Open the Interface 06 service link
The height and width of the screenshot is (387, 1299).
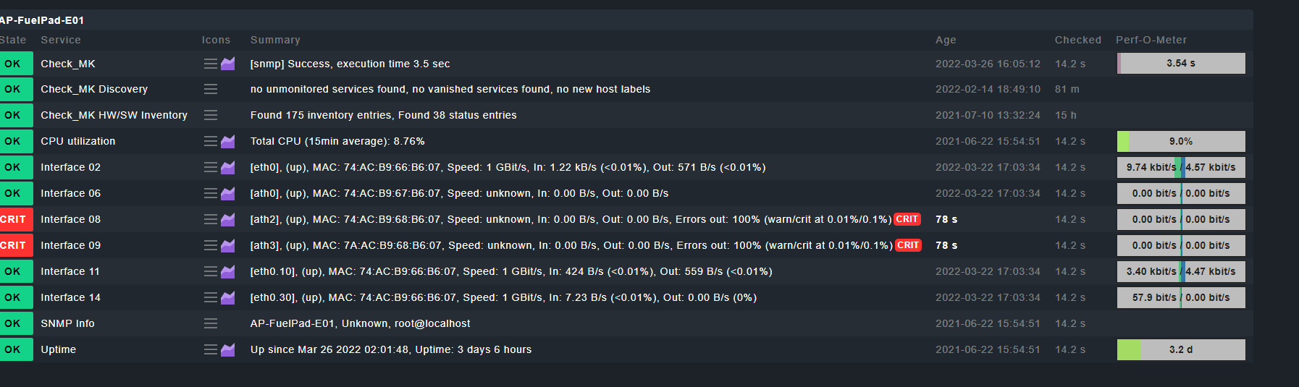point(70,193)
